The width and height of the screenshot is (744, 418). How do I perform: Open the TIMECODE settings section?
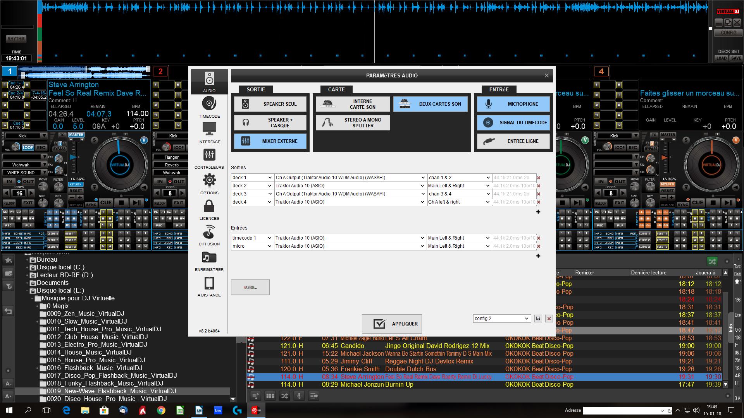[x=209, y=107]
